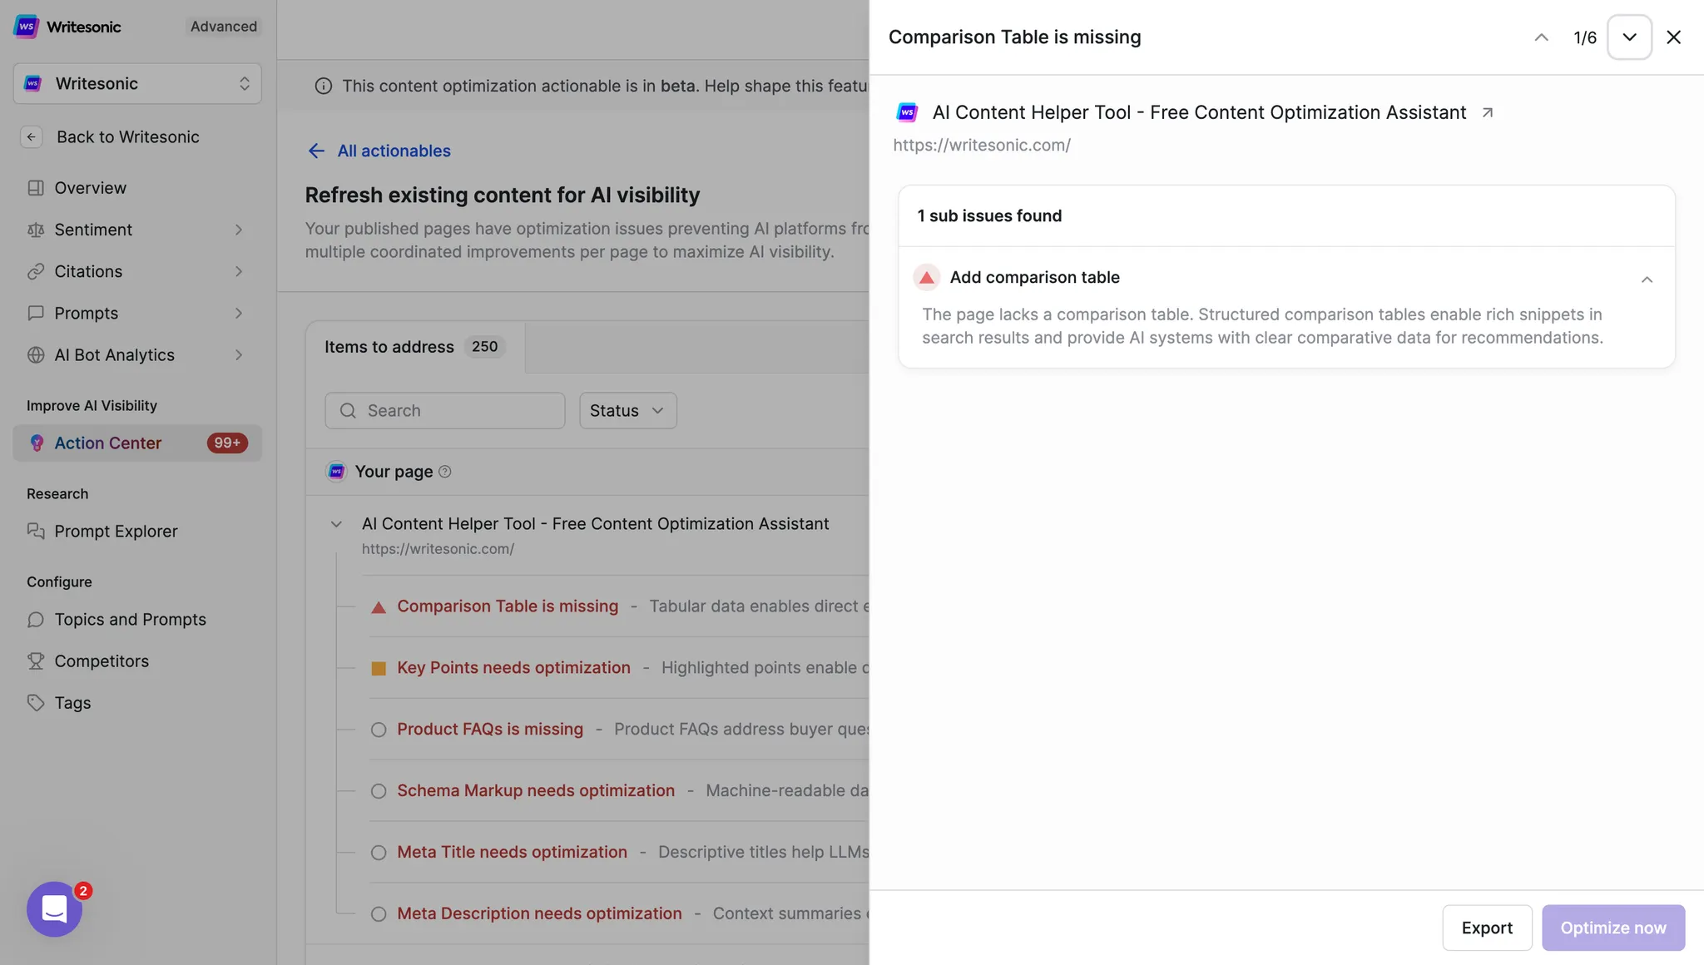Click the help icon next to Your page

445,472
